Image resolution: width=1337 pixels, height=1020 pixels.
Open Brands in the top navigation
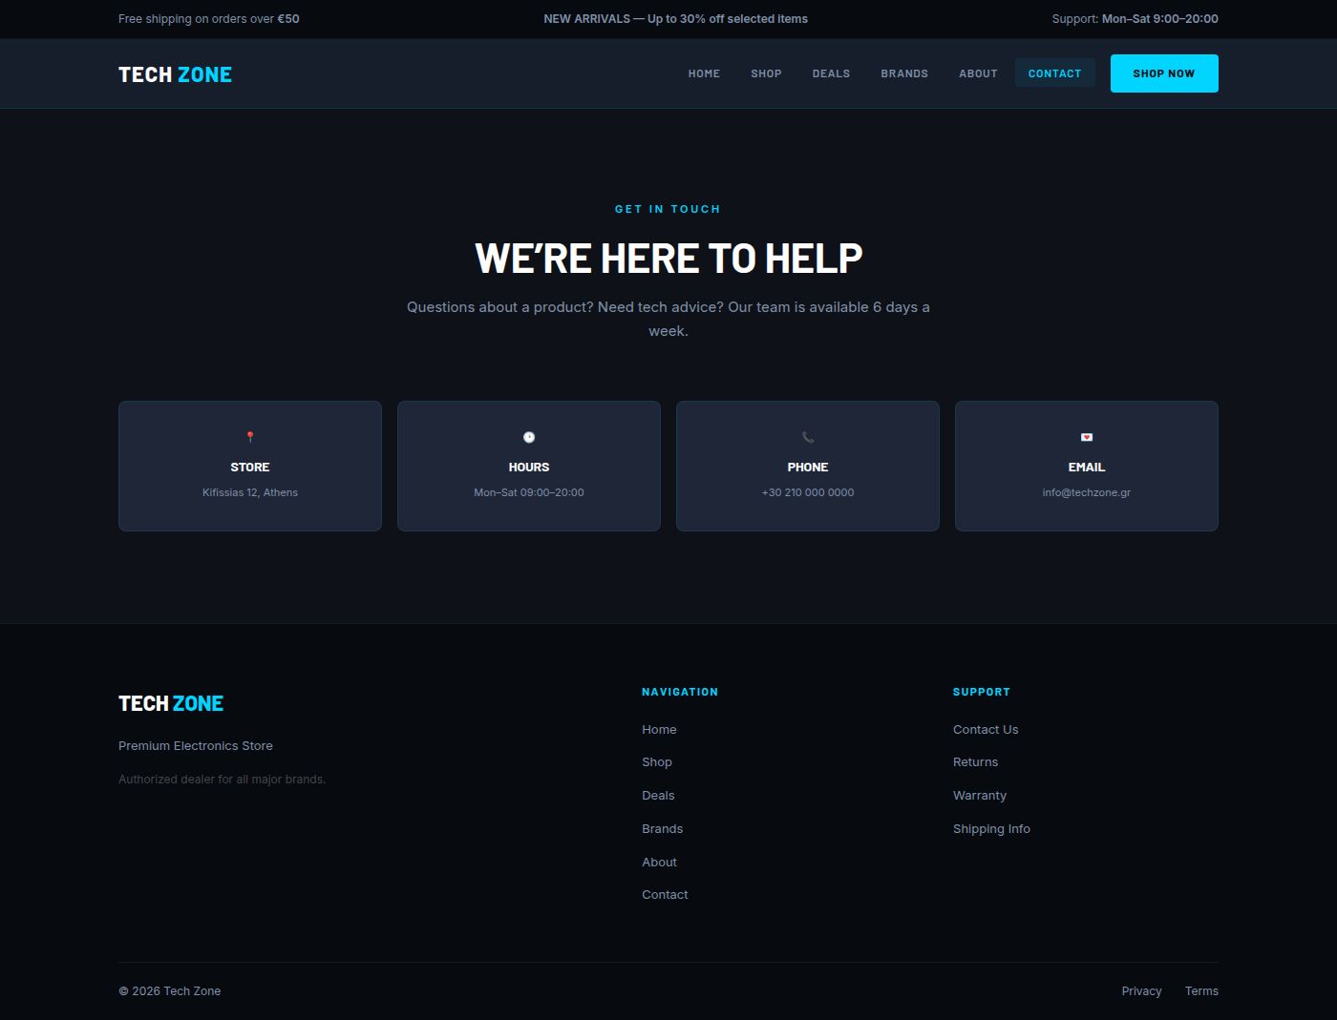pyautogui.click(x=904, y=73)
